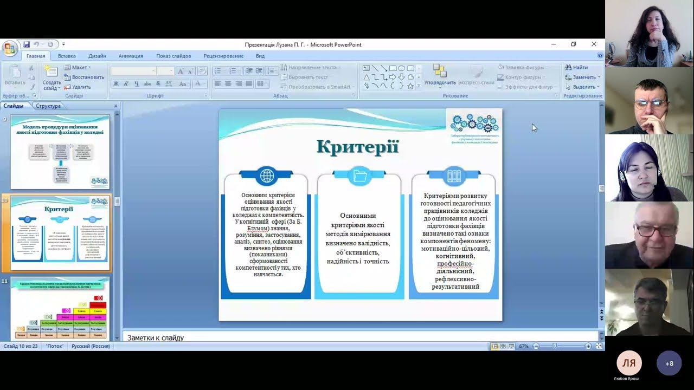This screenshot has height=390, width=694.
Task: Switch to the Структура pane tab
Action: 48,106
